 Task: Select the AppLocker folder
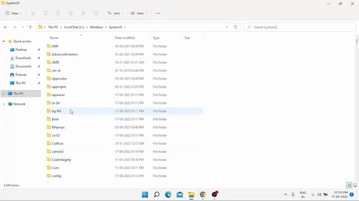(59, 79)
